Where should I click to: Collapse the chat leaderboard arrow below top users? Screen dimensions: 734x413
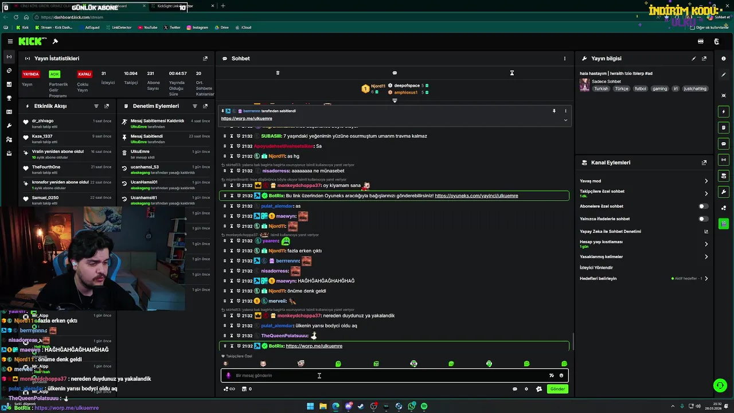[x=395, y=100]
